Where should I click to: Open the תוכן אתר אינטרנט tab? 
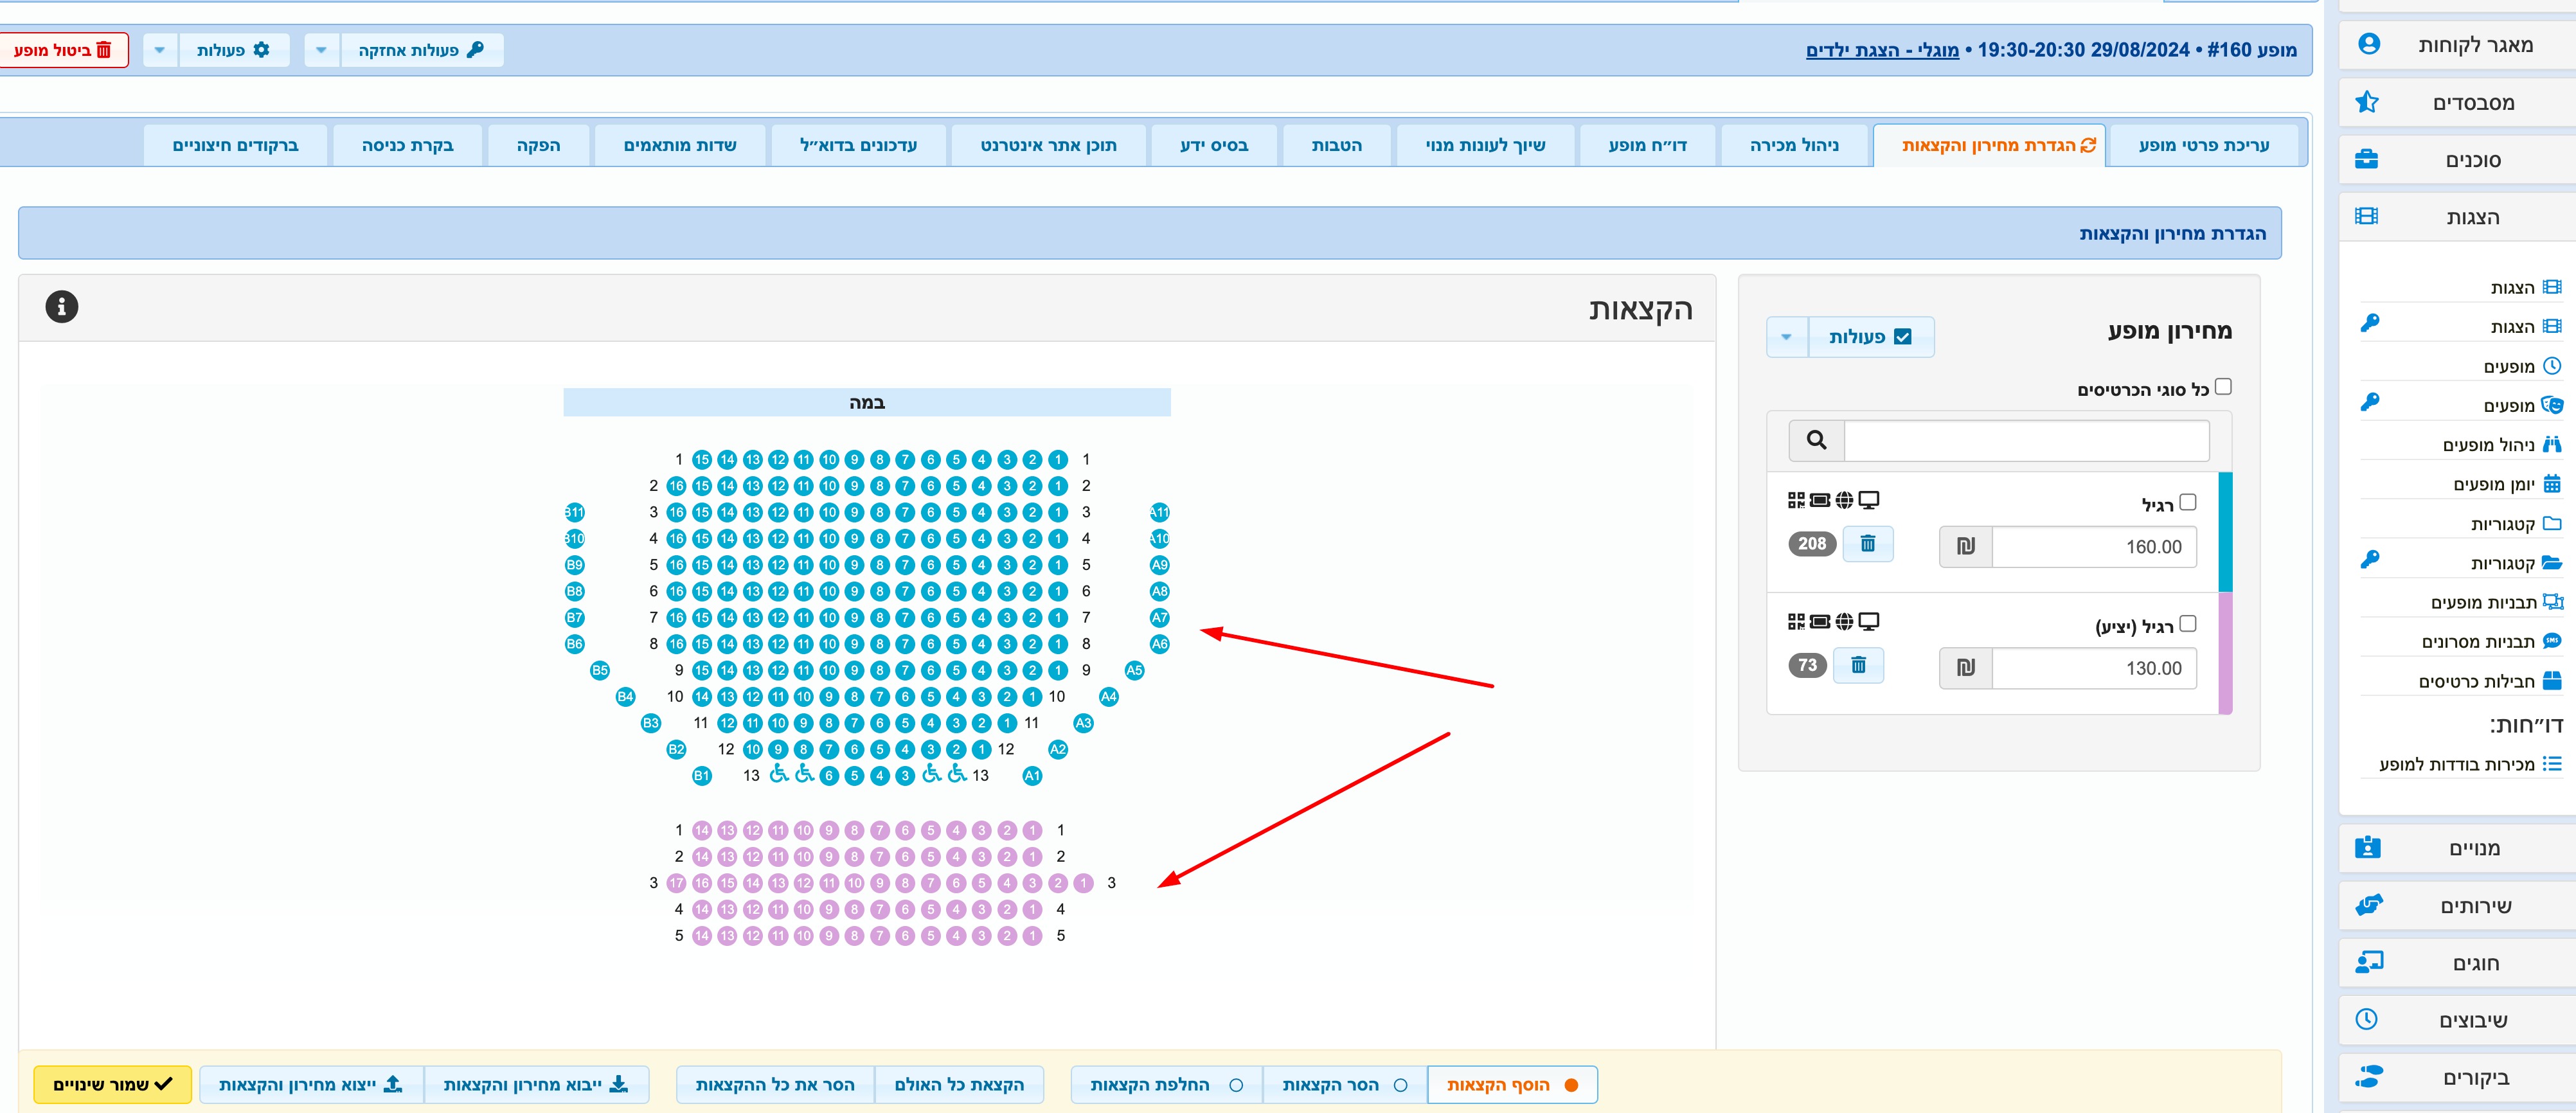coord(1048,145)
